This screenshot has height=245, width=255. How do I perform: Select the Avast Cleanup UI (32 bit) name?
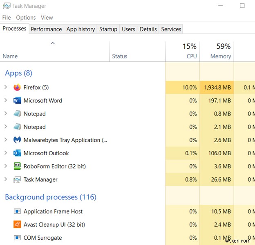54,225
